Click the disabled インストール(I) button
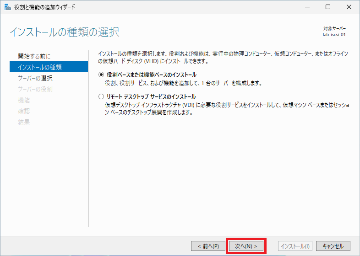360x256 pixels. point(295,246)
